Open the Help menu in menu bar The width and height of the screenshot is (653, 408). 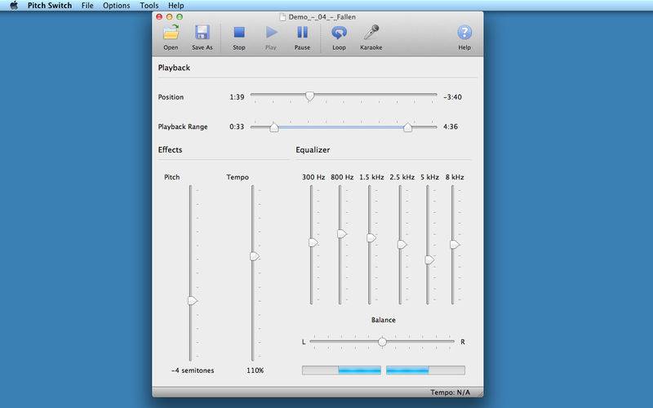pyautogui.click(x=175, y=6)
